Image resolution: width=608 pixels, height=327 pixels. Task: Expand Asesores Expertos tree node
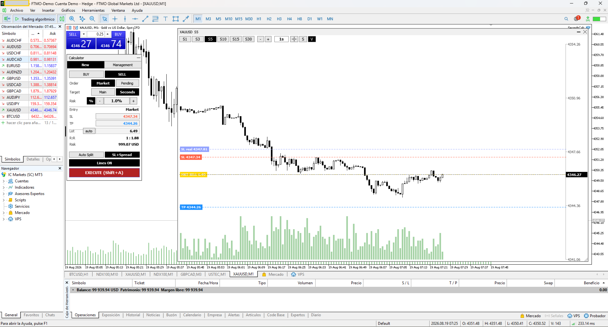(x=3, y=194)
